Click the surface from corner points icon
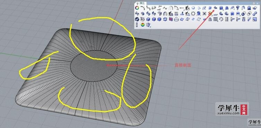 pyautogui.click(x=255, y=8)
